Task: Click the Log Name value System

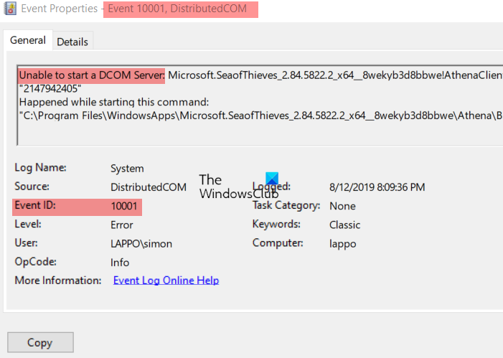Action: (x=127, y=169)
